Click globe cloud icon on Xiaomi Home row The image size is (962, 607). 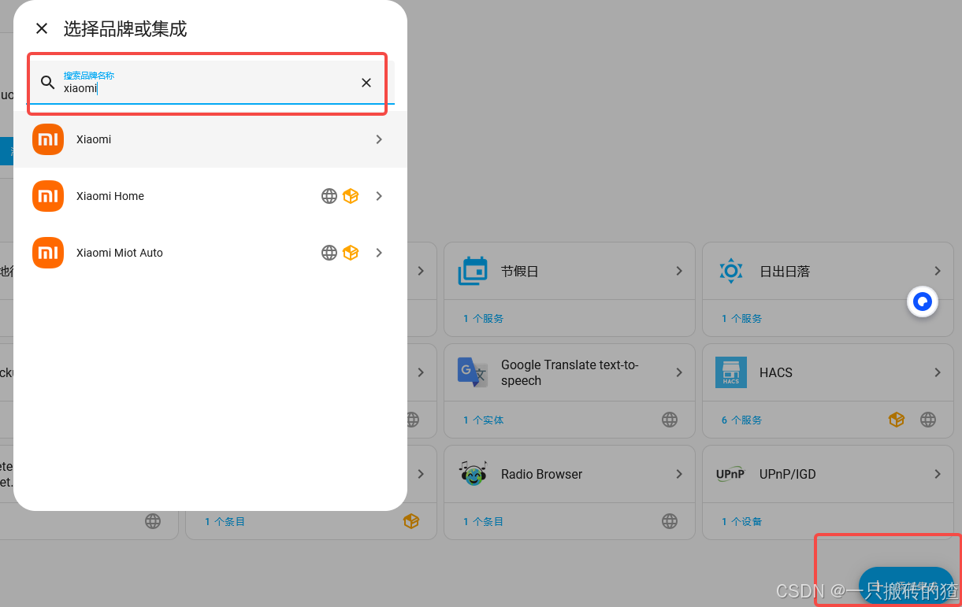pyautogui.click(x=329, y=196)
